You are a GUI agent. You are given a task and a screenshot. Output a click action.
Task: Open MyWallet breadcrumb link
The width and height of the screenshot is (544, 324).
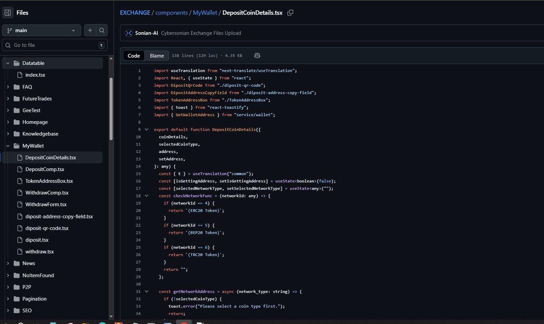point(205,13)
